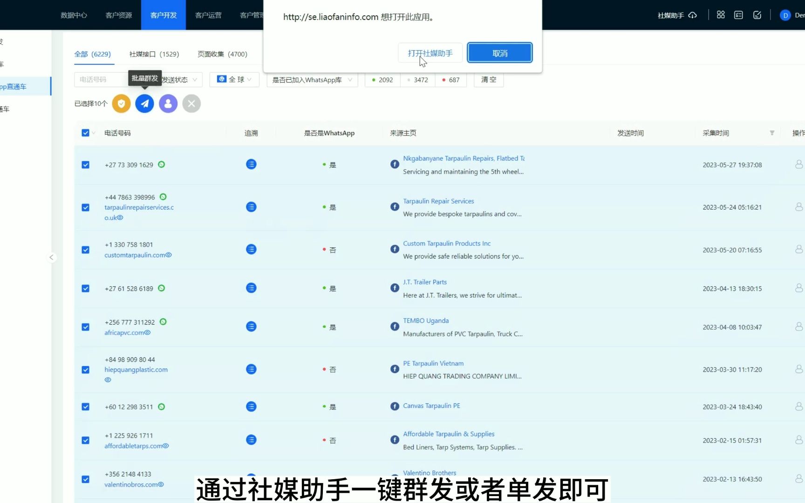The width and height of the screenshot is (805, 503).
Task: Click user action icon in 19:37:08 row
Action: pyautogui.click(x=799, y=164)
